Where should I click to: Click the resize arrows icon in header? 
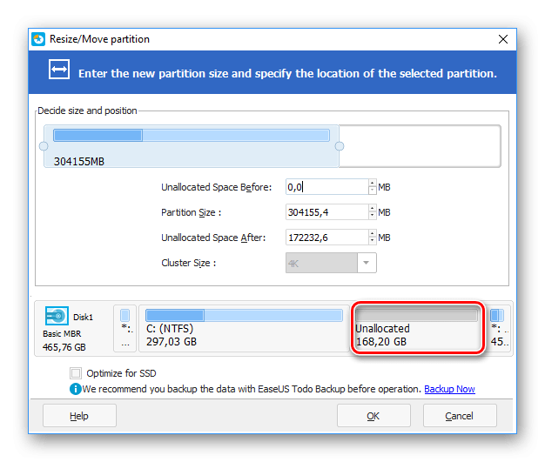pyautogui.click(x=58, y=72)
